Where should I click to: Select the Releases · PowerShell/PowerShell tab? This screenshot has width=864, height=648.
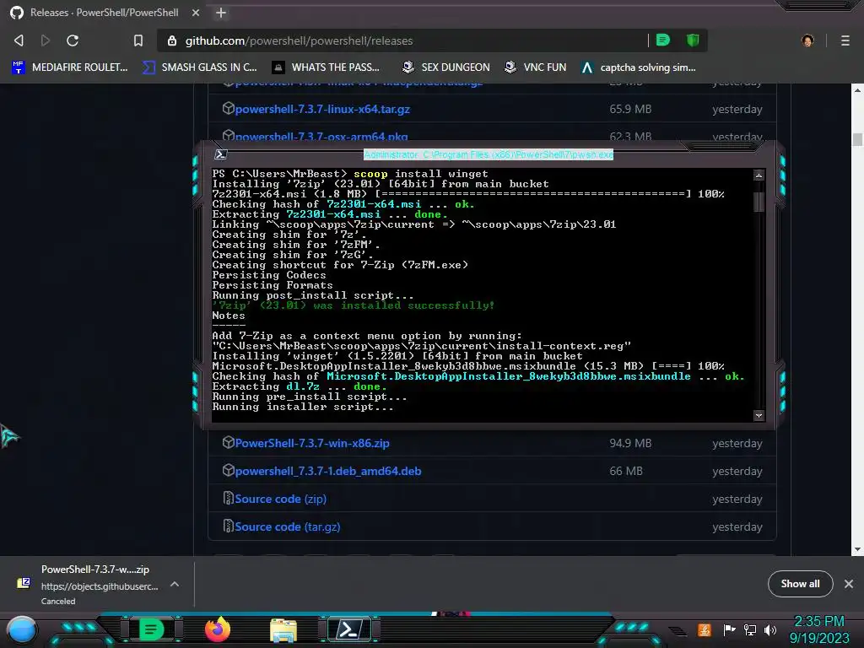pos(105,13)
